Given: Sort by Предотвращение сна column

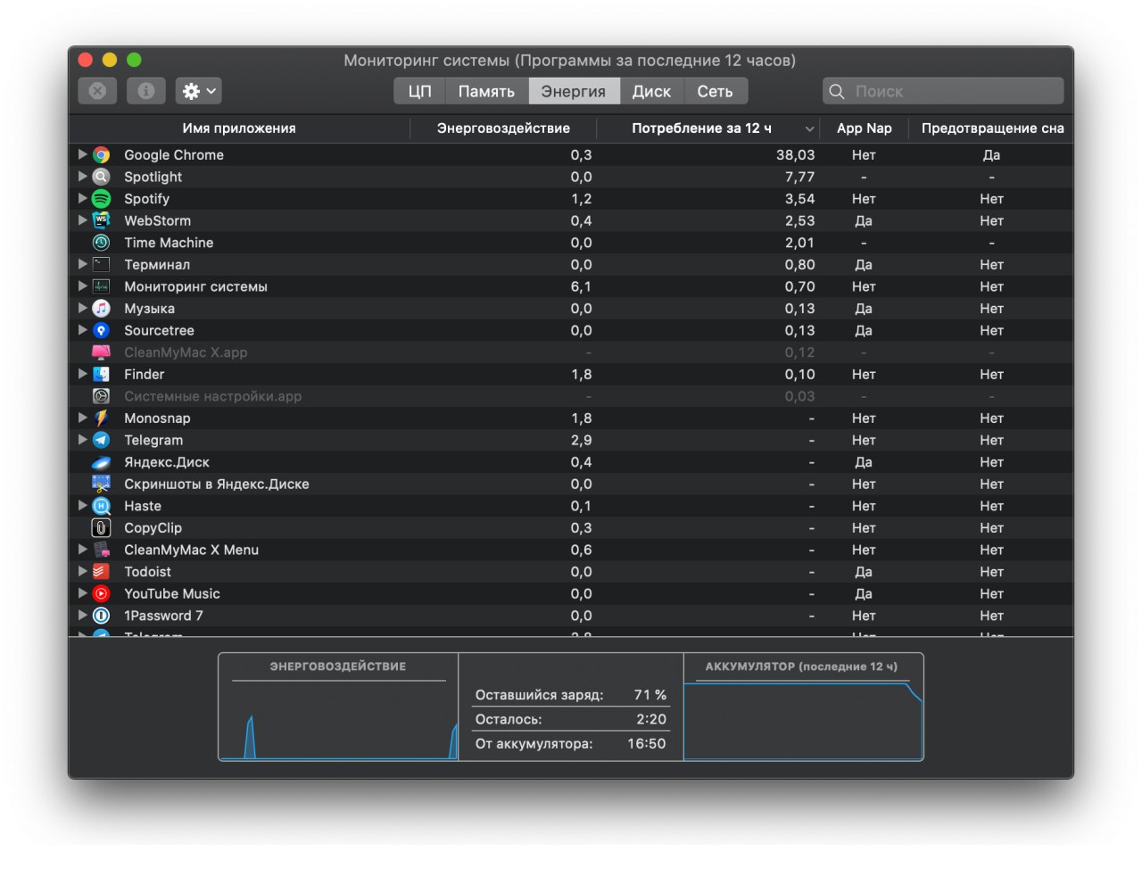Looking at the screenshot, I should pyautogui.click(x=991, y=128).
